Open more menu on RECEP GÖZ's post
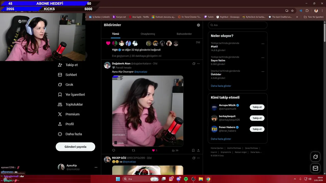 (198, 158)
